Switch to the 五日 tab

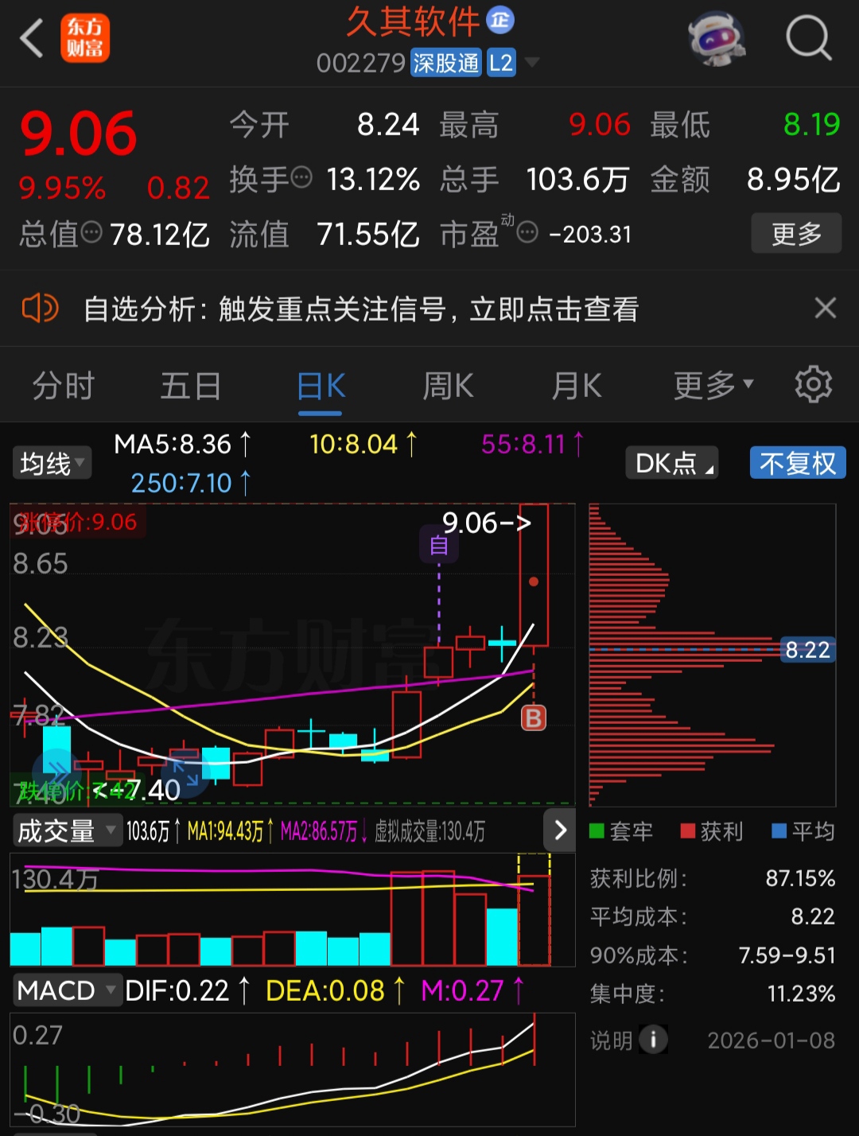(x=191, y=386)
